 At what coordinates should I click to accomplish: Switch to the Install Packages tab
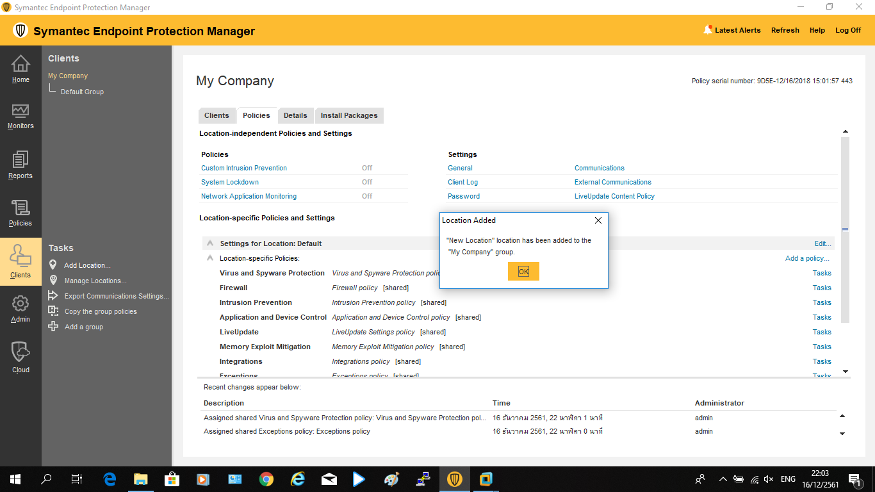(x=349, y=115)
